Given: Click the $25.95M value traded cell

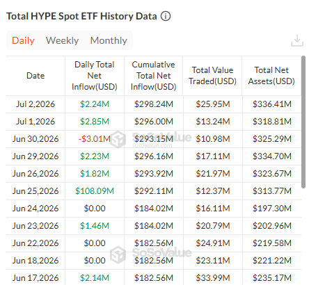Looking at the screenshot, I should click(x=213, y=104).
